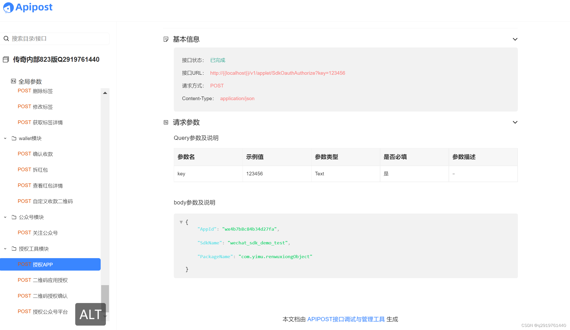Click the 请求参数 section icon
Viewport: 570px width, 330px height.
point(166,122)
